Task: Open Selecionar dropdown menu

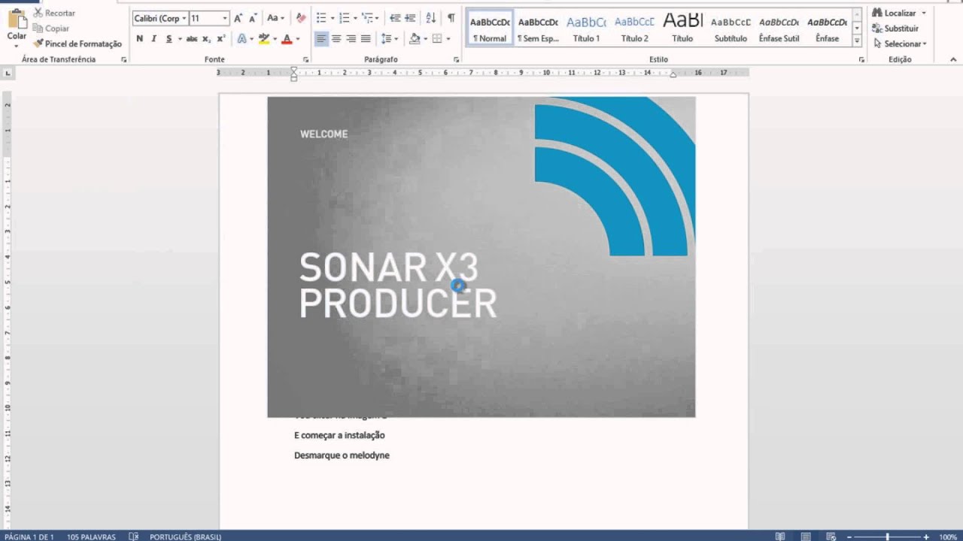Action: (x=901, y=44)
